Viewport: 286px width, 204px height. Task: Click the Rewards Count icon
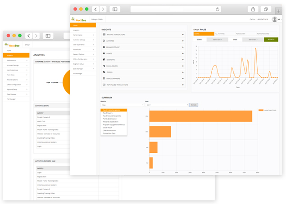point(104,47)
